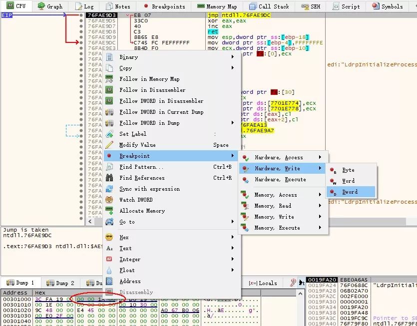This screenshot has width=417, height=326.
Task: Open the Breakpoint context menu entry
Action: coord(171,156)
